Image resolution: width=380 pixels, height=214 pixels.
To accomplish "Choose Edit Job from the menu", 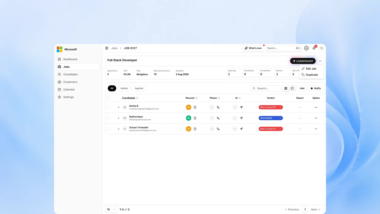I will point(311,69).
